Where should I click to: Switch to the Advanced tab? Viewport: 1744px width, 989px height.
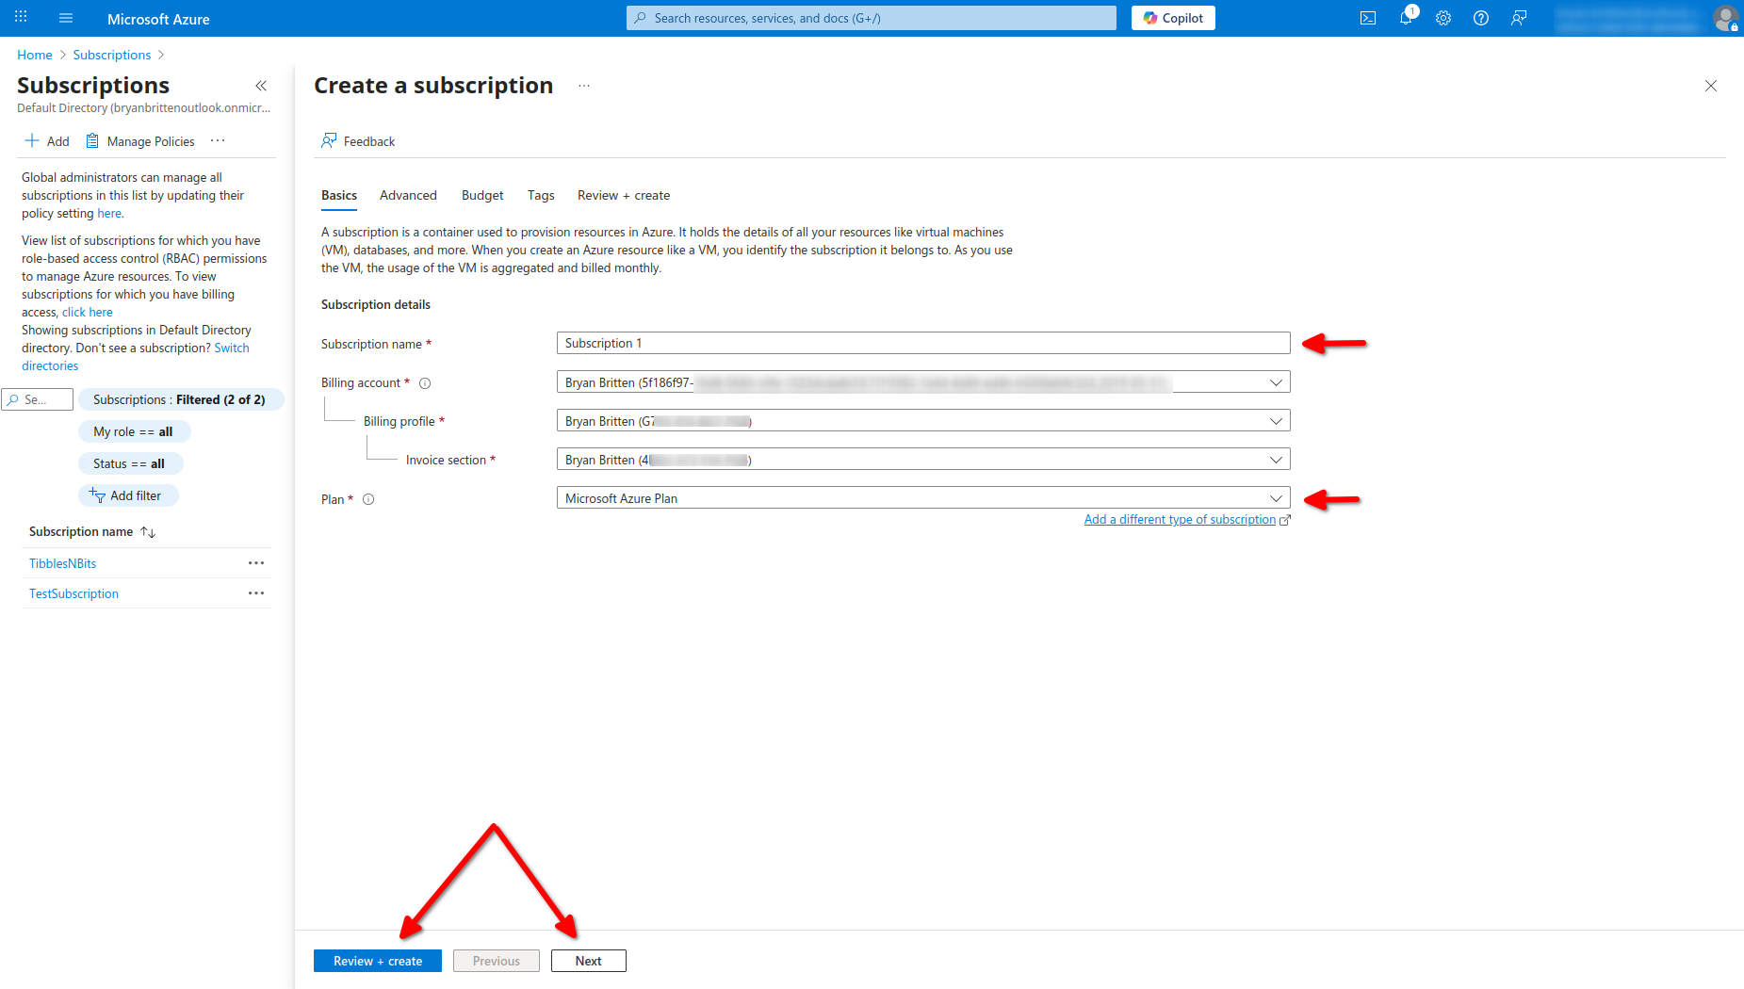click(408, 196)
